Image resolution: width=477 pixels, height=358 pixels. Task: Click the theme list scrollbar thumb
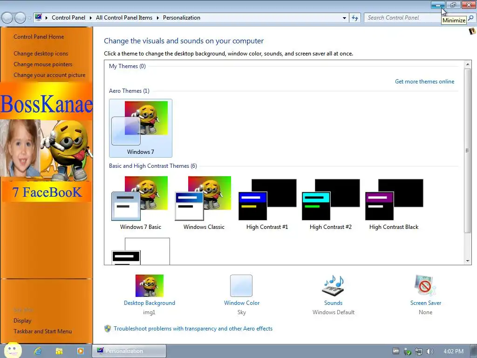[x=468, y=151]
